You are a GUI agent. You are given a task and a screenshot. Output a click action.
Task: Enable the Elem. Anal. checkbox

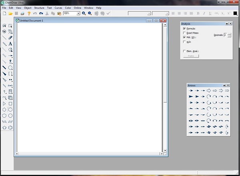pos(184,51)
